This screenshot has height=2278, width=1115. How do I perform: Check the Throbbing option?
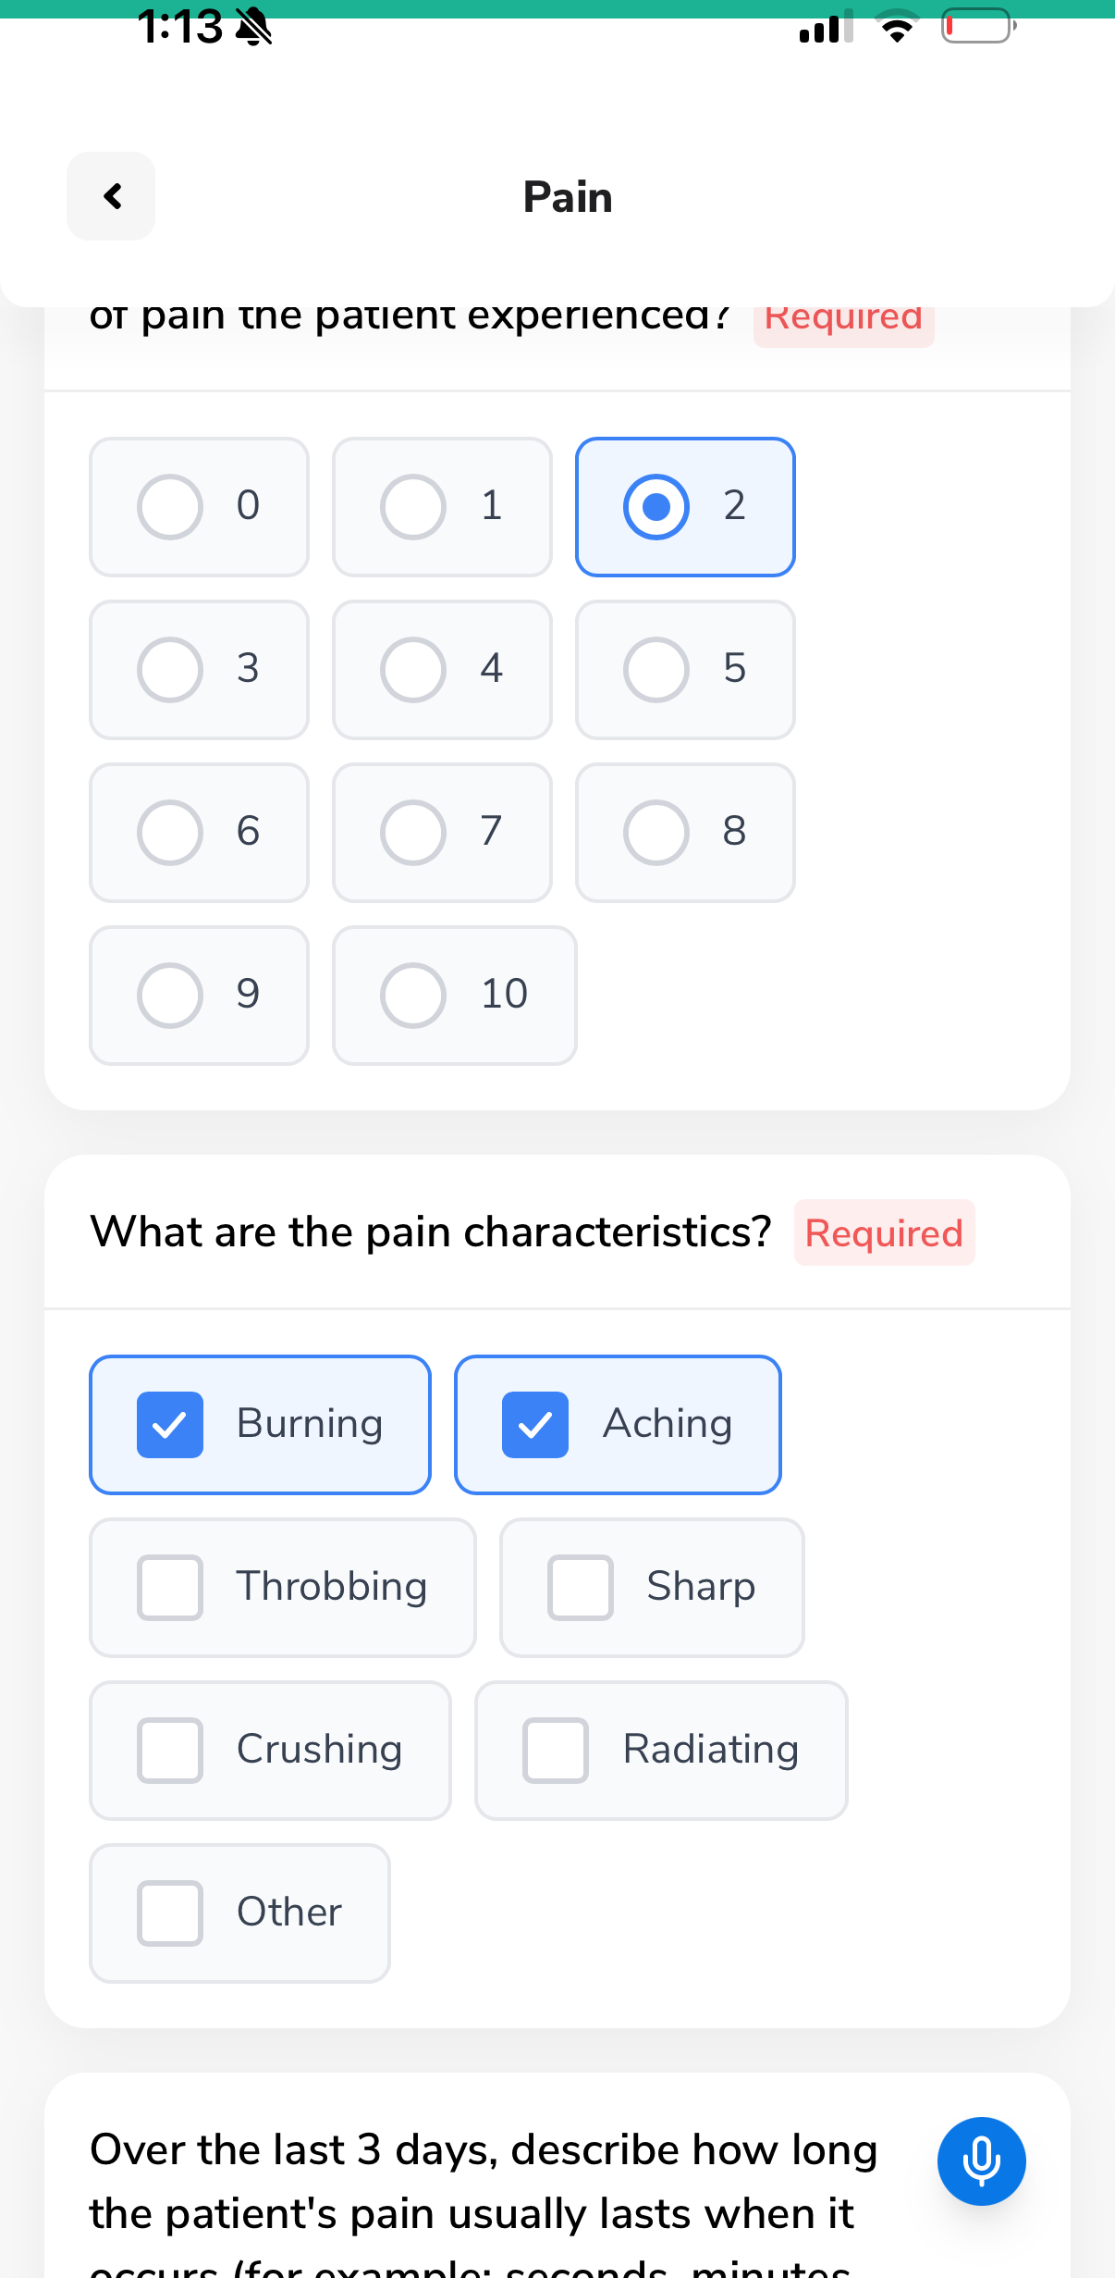[x=282, y=1587]
